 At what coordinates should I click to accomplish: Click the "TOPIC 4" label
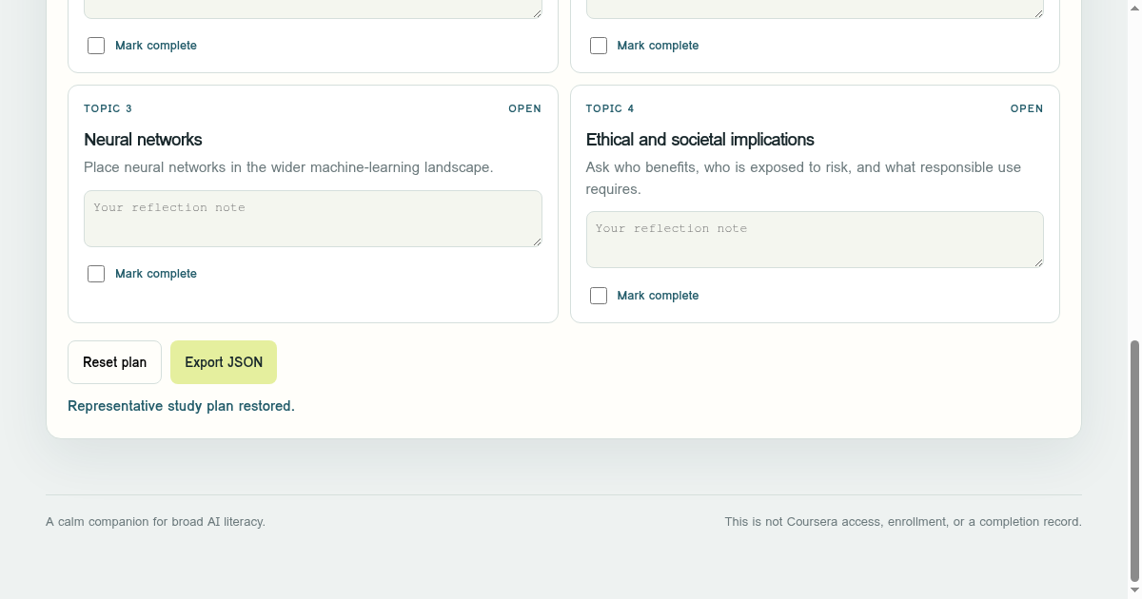[x=610, y=108]
